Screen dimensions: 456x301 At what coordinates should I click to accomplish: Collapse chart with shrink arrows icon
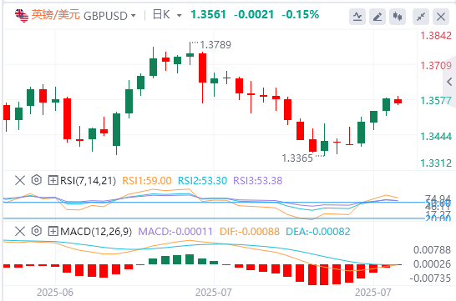click(421, 17)
